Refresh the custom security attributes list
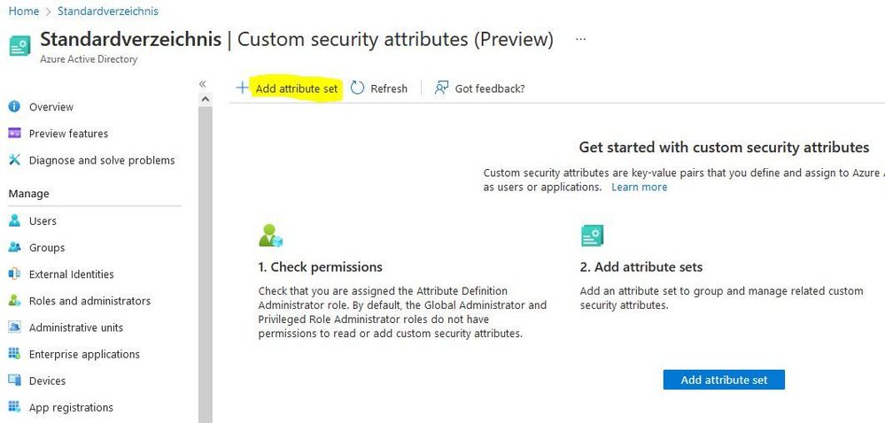 379,88
